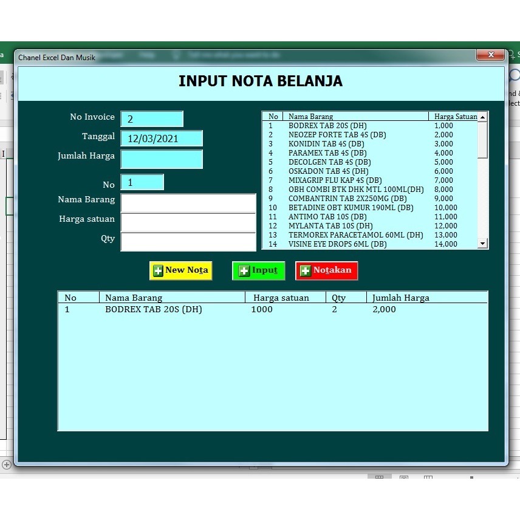Click the No Invoice field showing 2
The image size is (520, 520).
[x=152, y=118]
